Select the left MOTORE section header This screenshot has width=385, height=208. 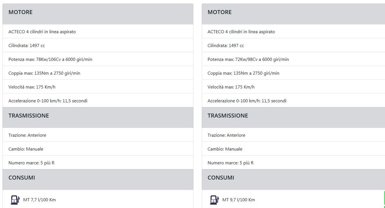coord(98,14)
